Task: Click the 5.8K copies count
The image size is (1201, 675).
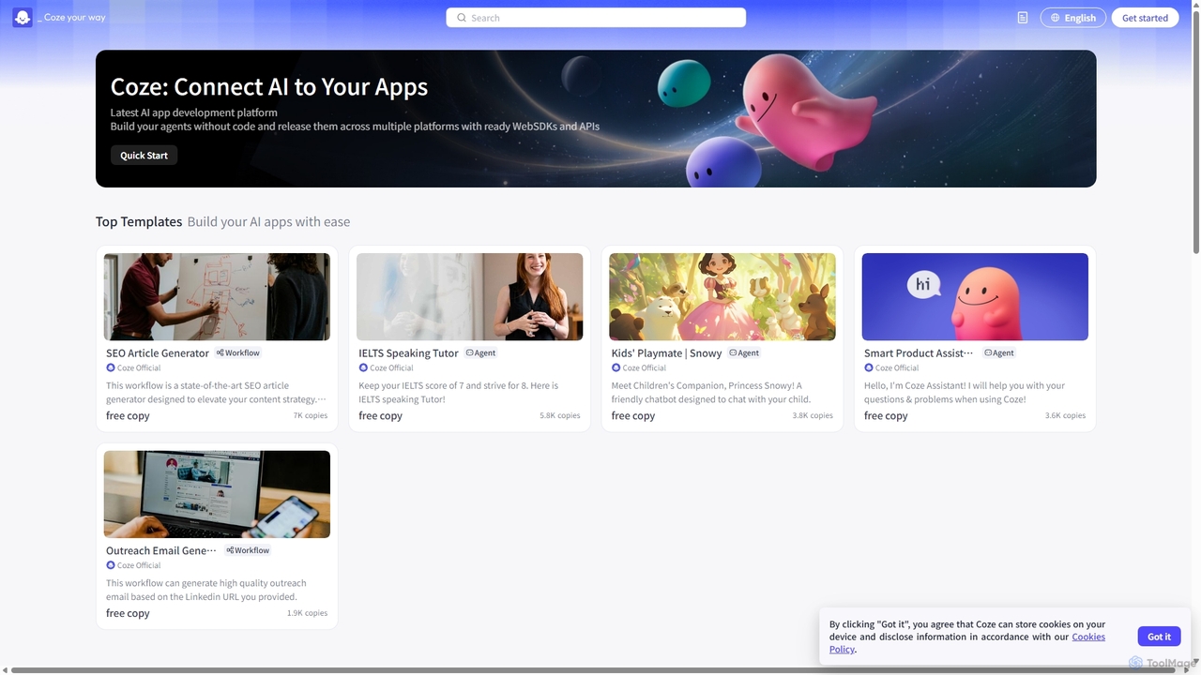Action: point(560,415)
